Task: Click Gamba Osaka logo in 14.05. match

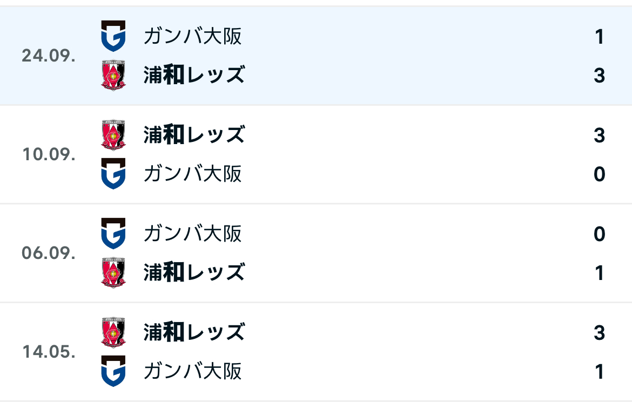Action: pyautogui.click(x=113, y=371)
